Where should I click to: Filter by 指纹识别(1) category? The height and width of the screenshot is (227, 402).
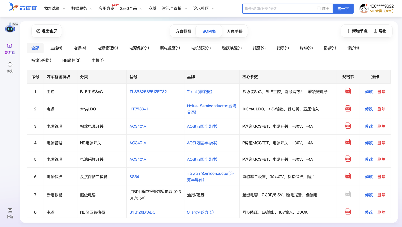(41, 60)
